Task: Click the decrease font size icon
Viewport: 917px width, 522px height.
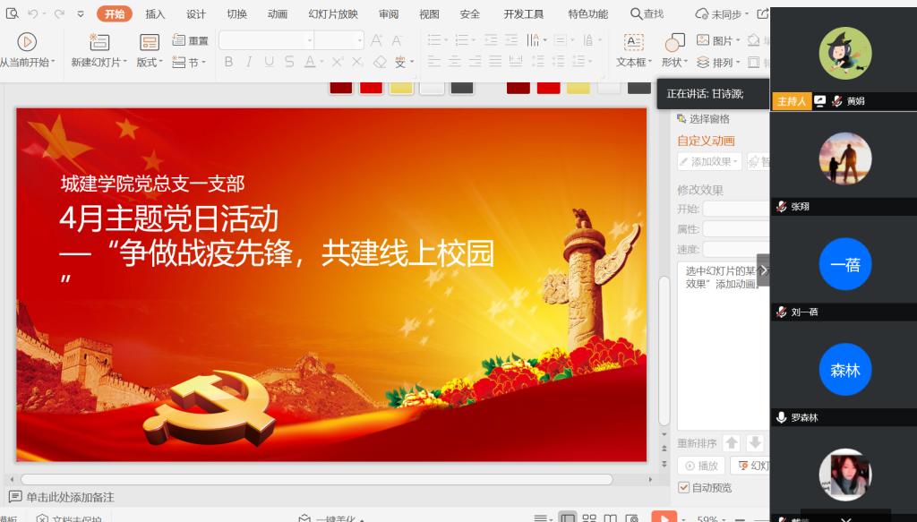Action: tap(397, 40)
